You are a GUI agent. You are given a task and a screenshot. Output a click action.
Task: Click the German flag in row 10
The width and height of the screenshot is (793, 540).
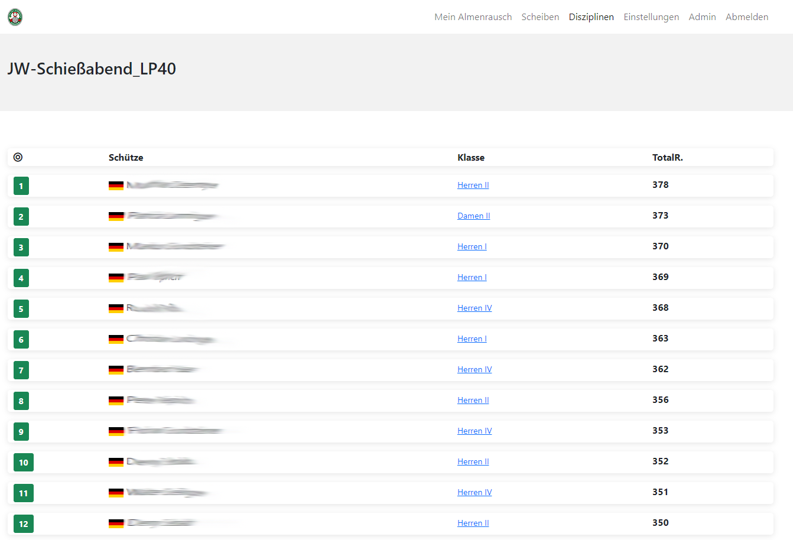coord(116,462)
